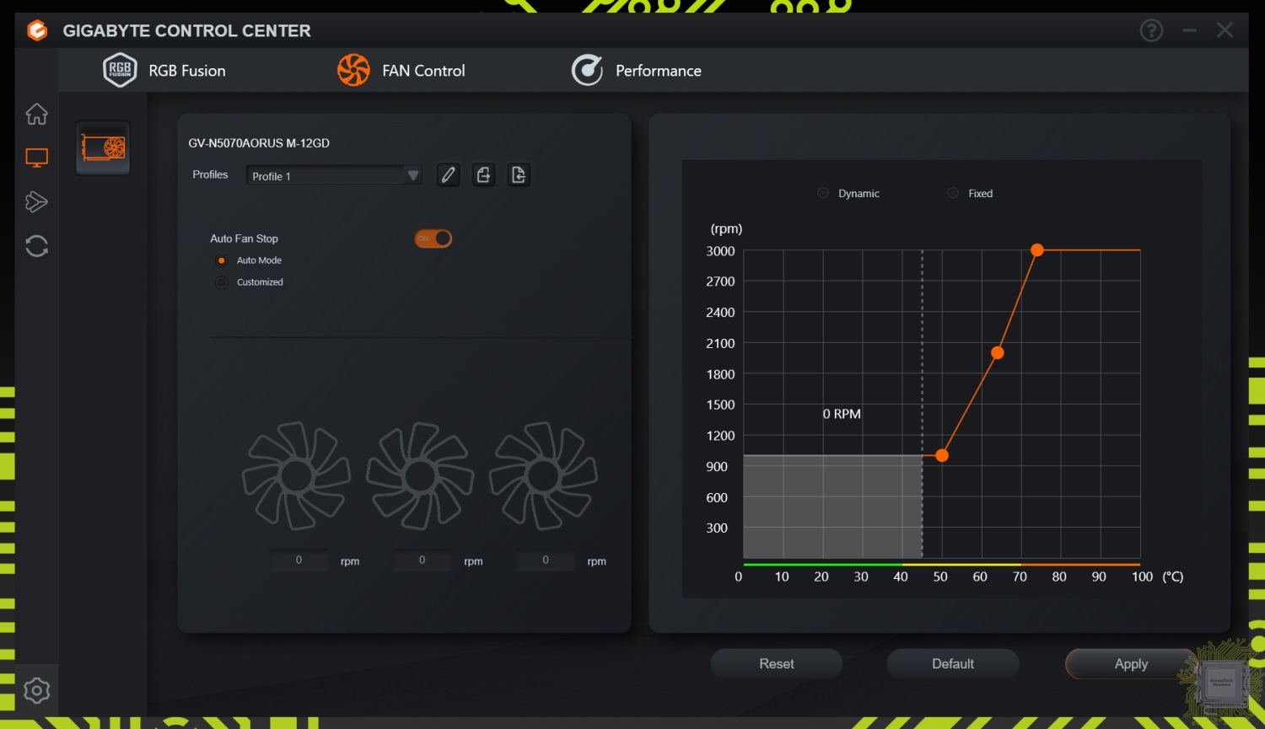
Task: Click the Profiles dropdown arrow
Action: click(x=412, y=175)
